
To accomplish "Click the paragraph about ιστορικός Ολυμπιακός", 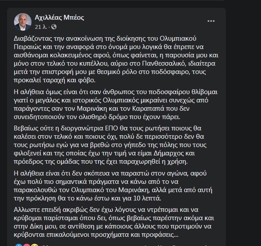I will click(x=116, y=105).
